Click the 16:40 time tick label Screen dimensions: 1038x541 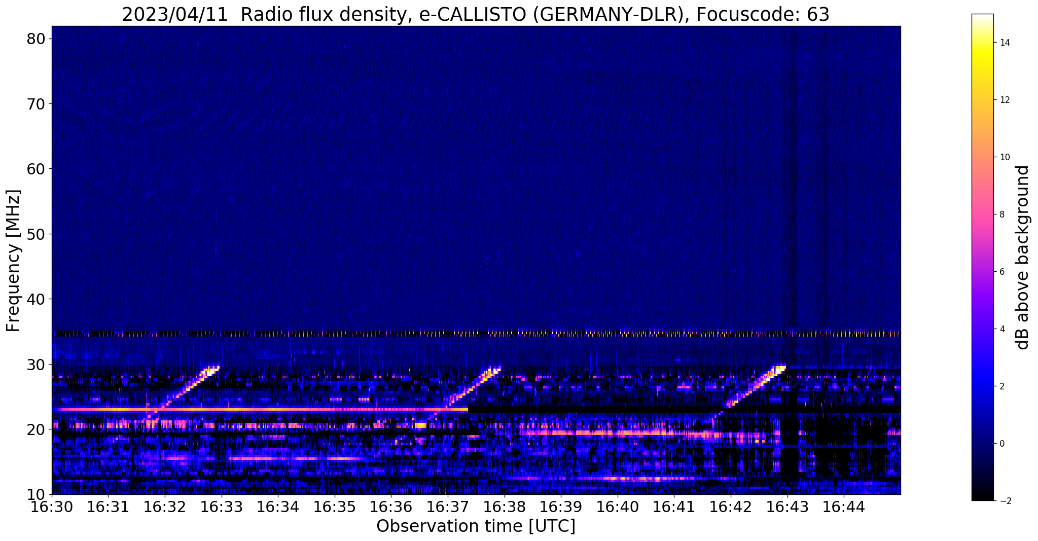click(x=618, y=507)
